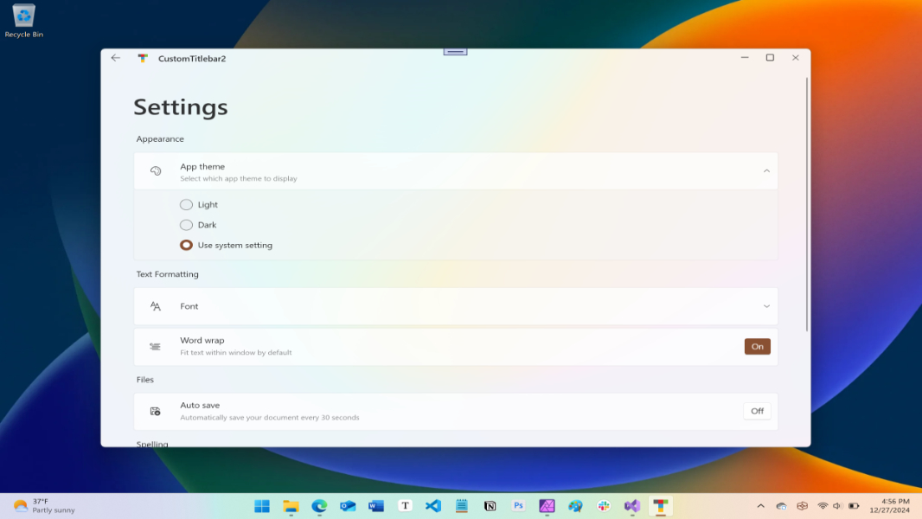Click the Word wrap icon
Image resolution: width=922 pixels, height=519 pixels.
[155, 346]
